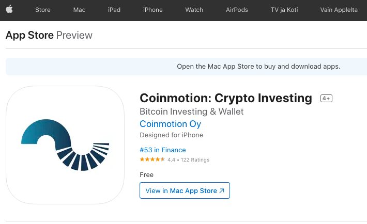Click the arrow icon on Mac App Store button
The height and width of the screenshot is (224, 367).
pyautogui.click(x=222, y=191)
